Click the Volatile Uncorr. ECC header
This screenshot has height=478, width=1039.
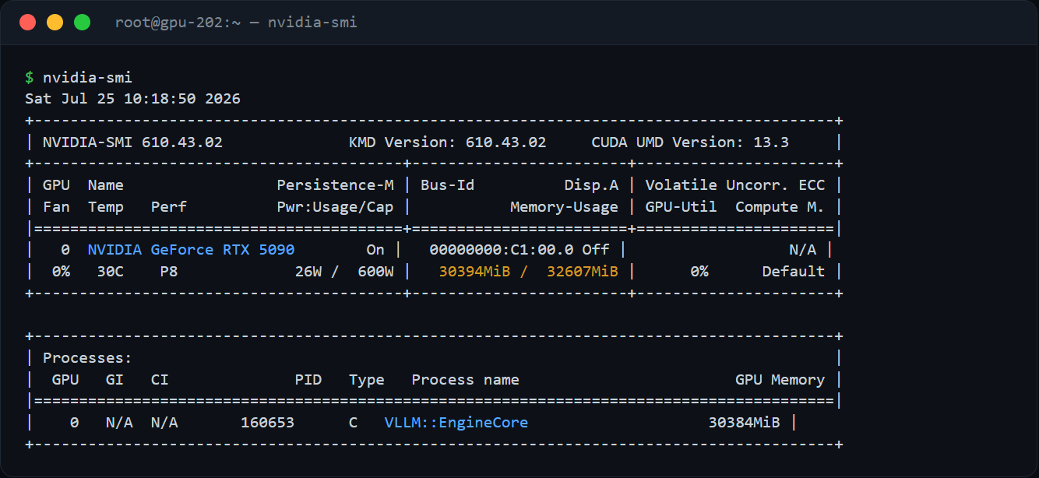point(734,185)
